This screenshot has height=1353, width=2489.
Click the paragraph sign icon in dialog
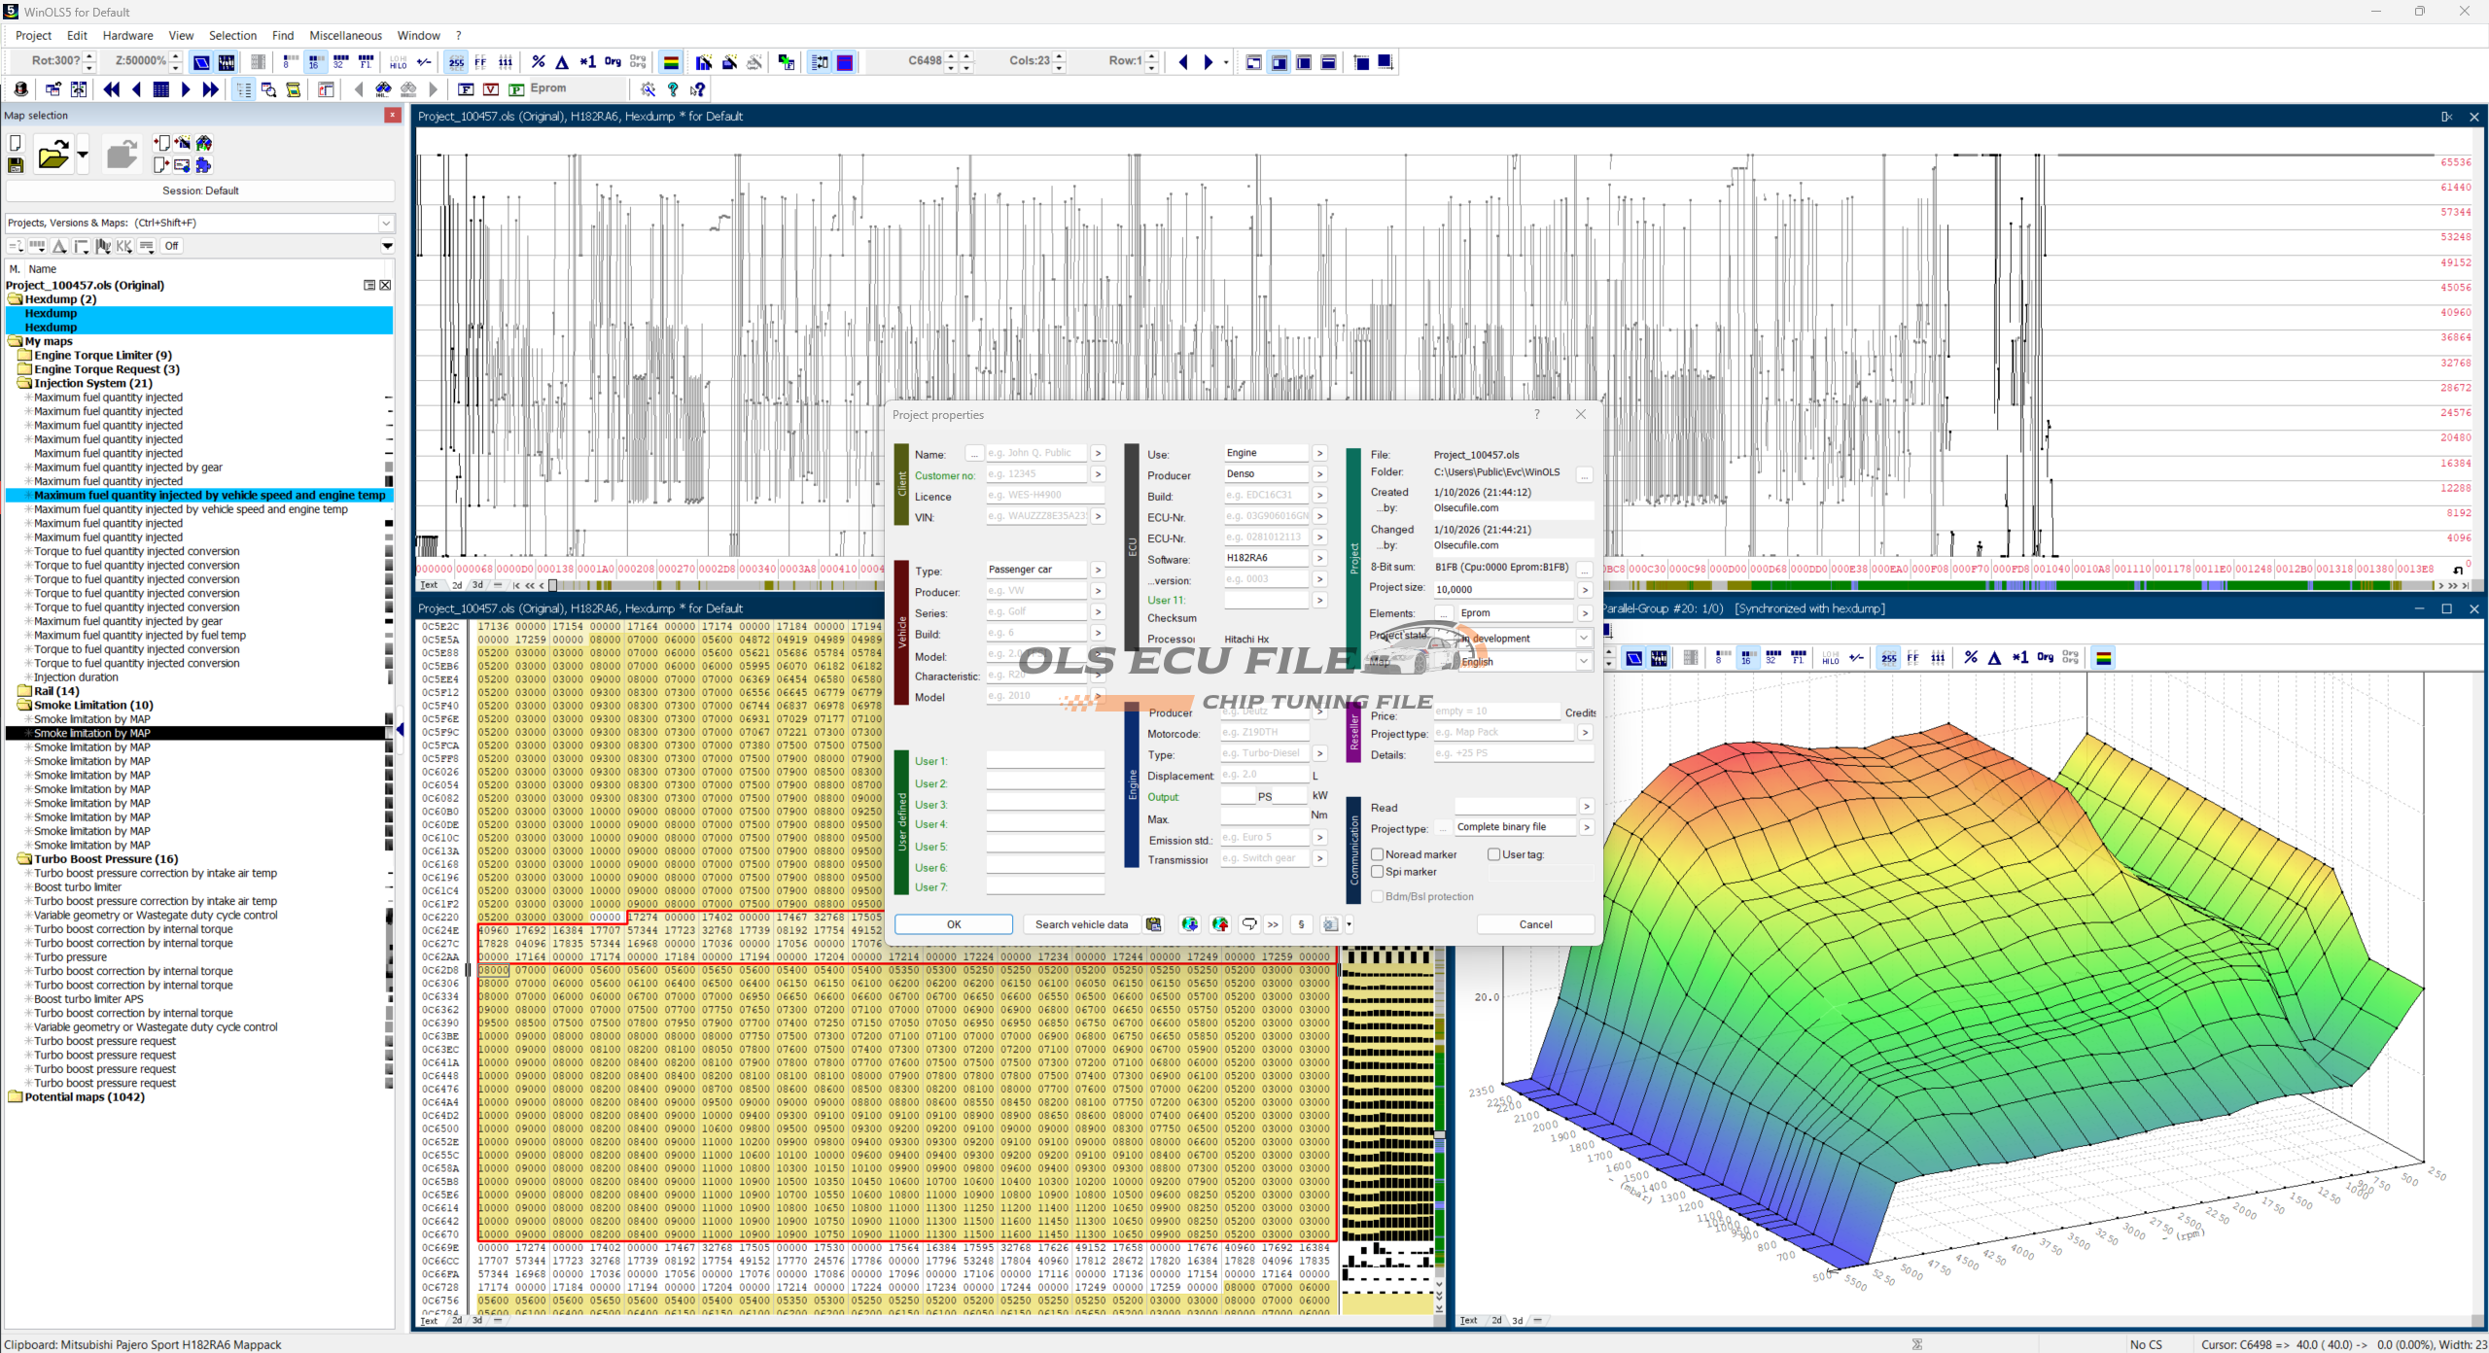tap(1301, 924)
